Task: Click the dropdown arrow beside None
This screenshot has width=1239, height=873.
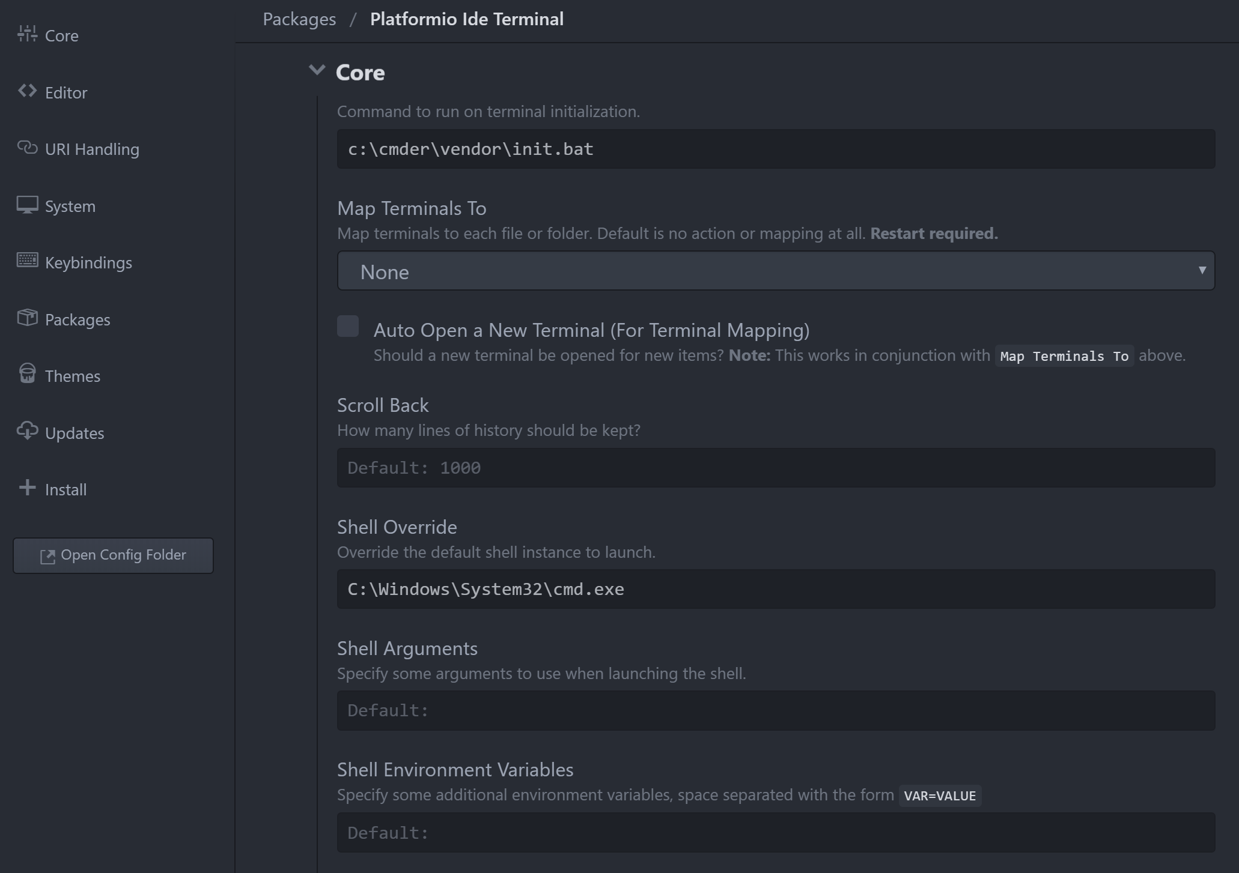Action: pos(1202,271)
